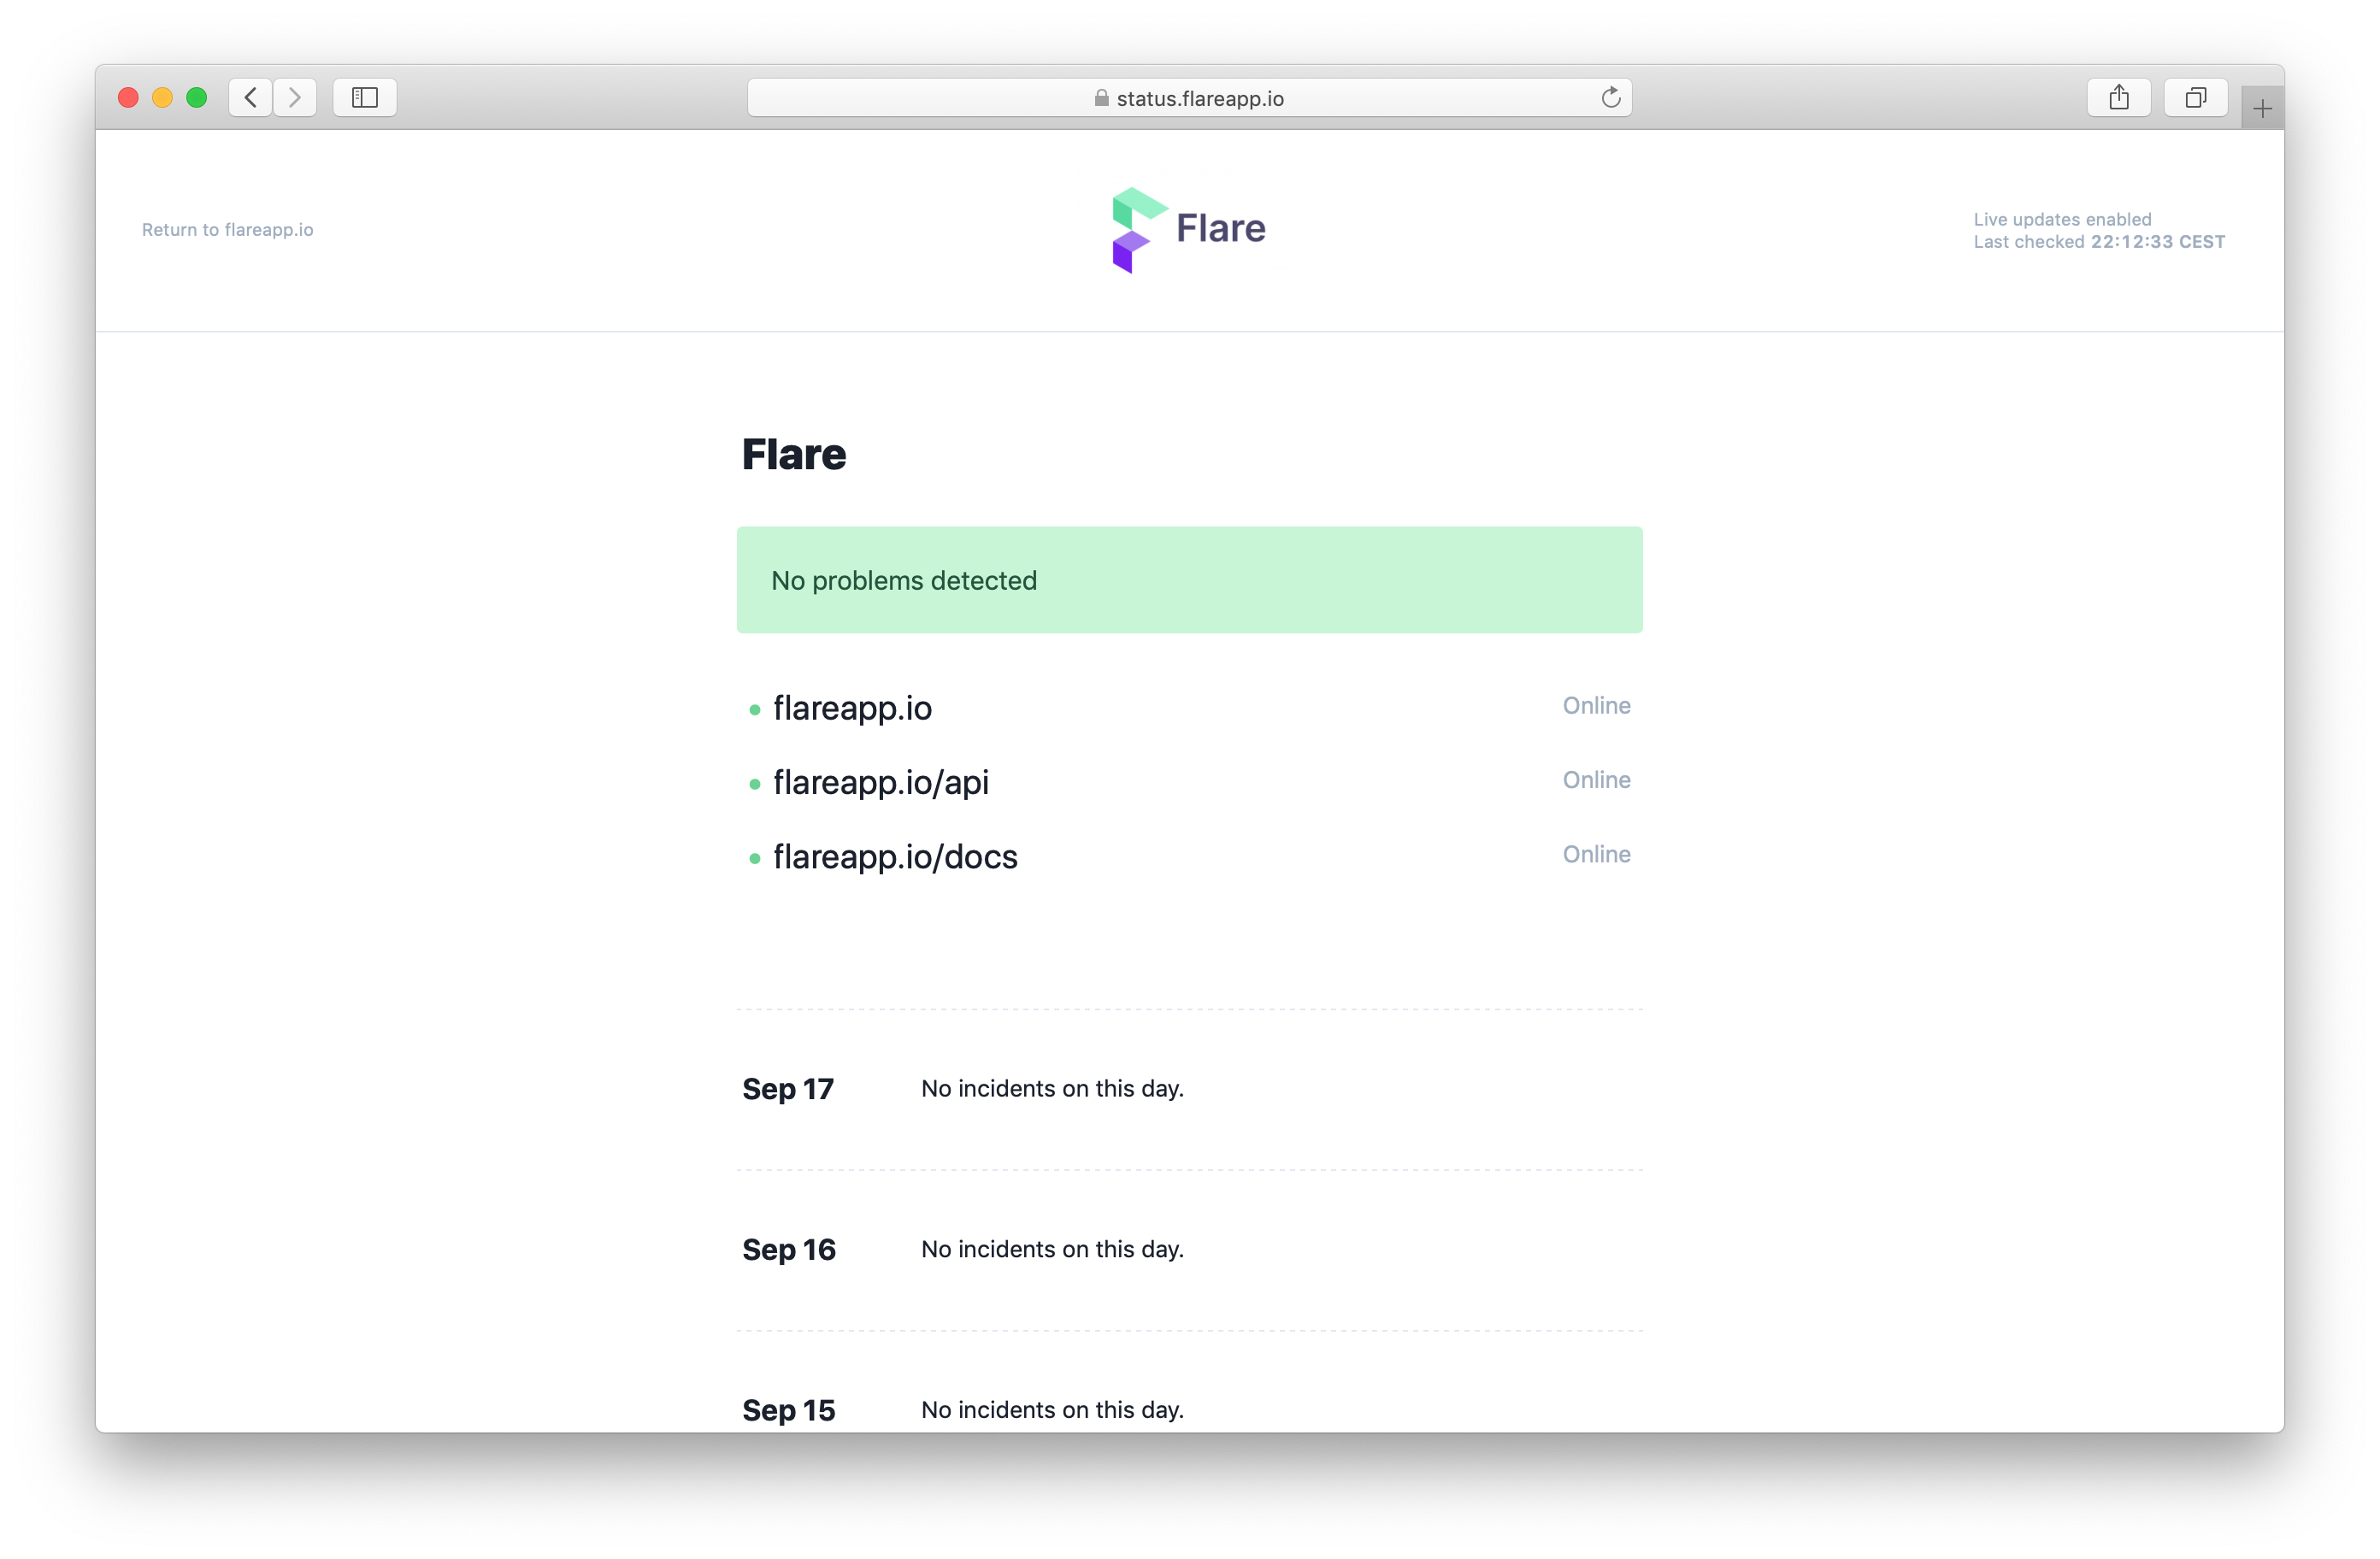Click the Online status for flareapp.io/api
Image resolution: width=2380 pixels, height=1559 pixels.
tap(1597, 780)
